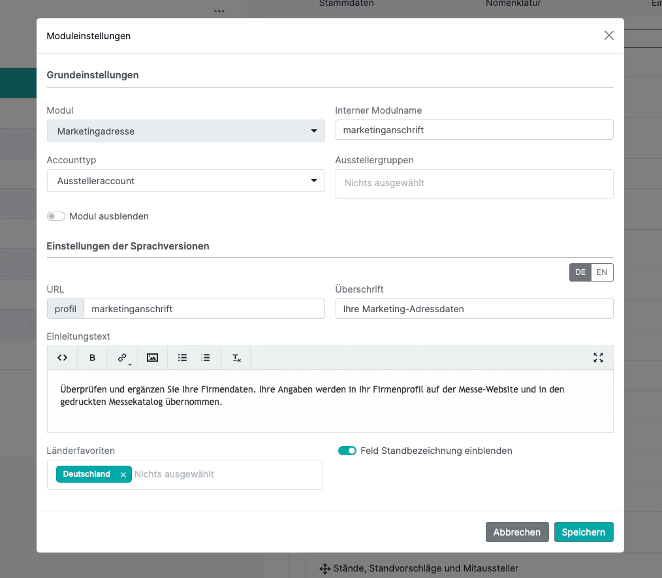Open the insert link option in editor

[x=122, y=357]
